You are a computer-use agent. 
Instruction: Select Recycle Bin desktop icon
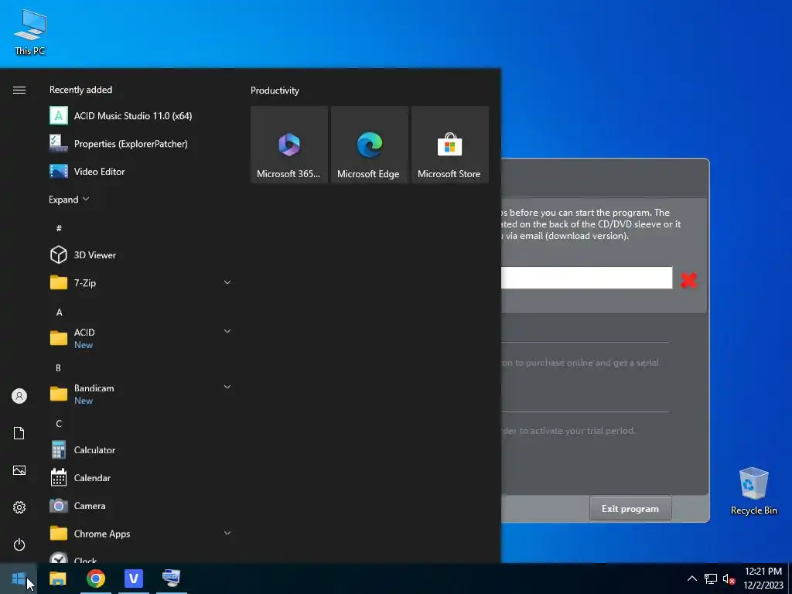click(x=753, y=491)
